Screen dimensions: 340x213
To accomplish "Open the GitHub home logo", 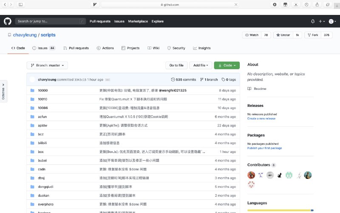I will 8,21.
